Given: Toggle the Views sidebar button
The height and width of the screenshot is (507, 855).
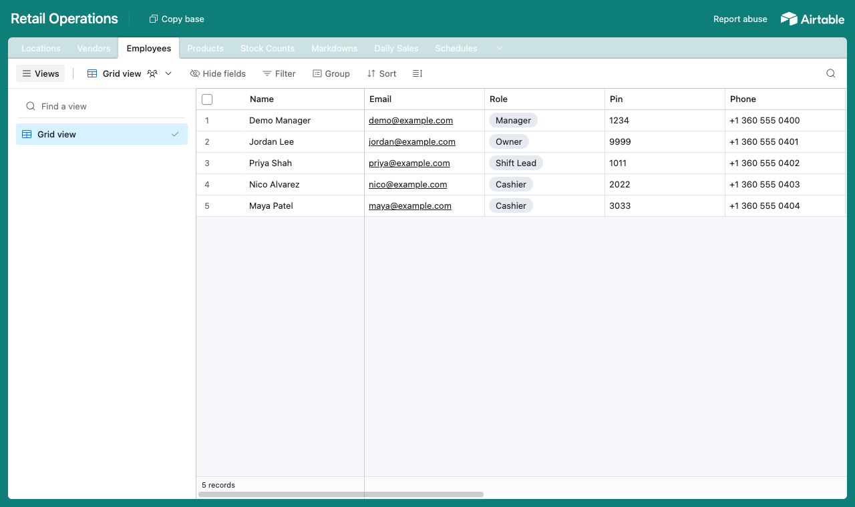Looking at the screenshot, I should tap(41, 73).
